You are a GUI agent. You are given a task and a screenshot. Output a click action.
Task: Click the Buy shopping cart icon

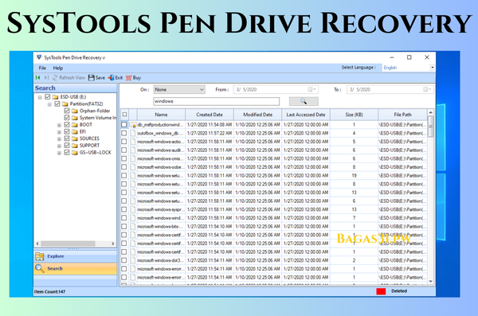point(129,78)
